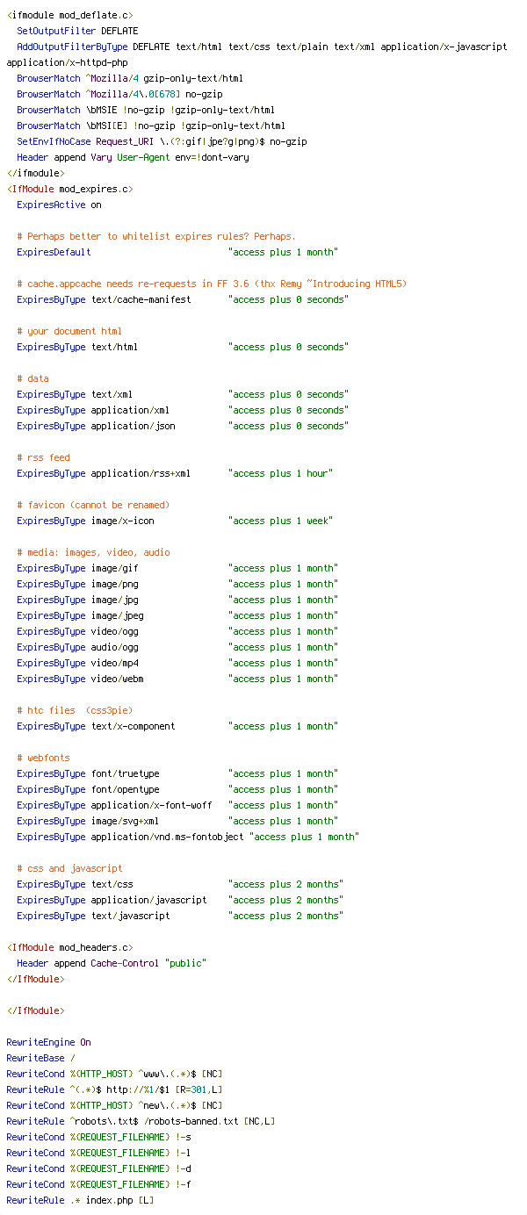Viewport: 527px width, 1215px height.
Task: Click the RewriteEngine On directive
Action: point(48,1042)
